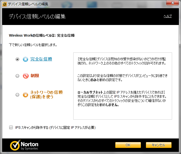Click the red prohibited Restricted icon
This screenshot has width=181, height=154.
pyautogui.click(x=26, y=76)
